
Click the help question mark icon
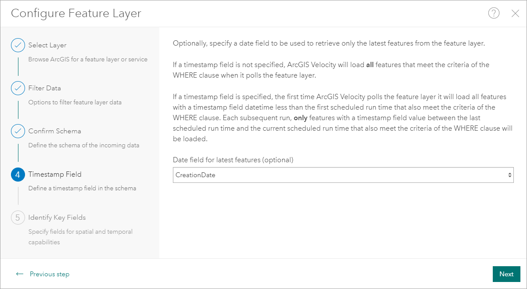click(x=494, y=13)
